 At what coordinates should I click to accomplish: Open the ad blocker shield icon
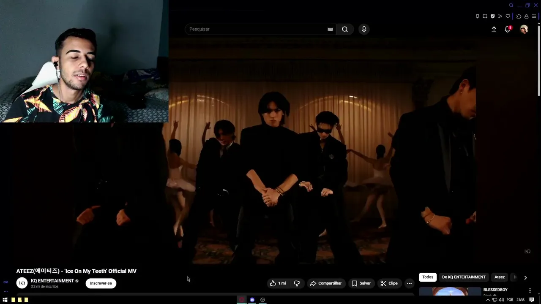point(492,16)
